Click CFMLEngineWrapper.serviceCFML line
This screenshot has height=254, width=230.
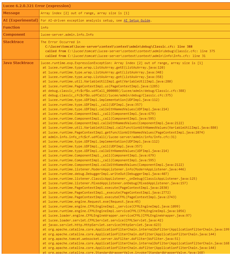tap(117, 215)
